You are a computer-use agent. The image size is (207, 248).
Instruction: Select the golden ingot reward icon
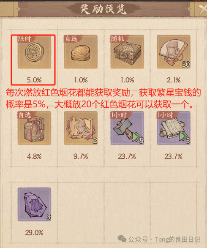(81, 52)
